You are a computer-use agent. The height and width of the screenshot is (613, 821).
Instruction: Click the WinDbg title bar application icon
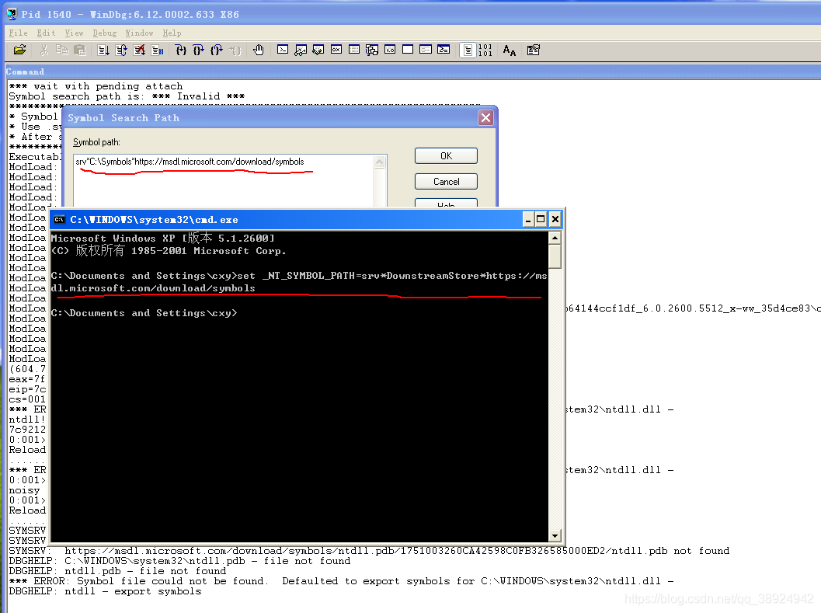click(x=12, y=14)
